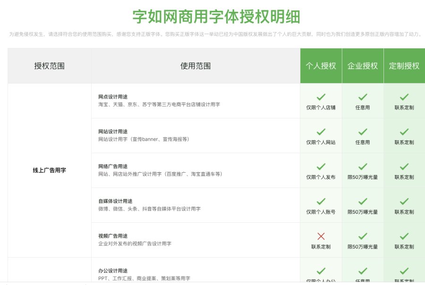Select the 个人授权 column header

coord(321,66)
